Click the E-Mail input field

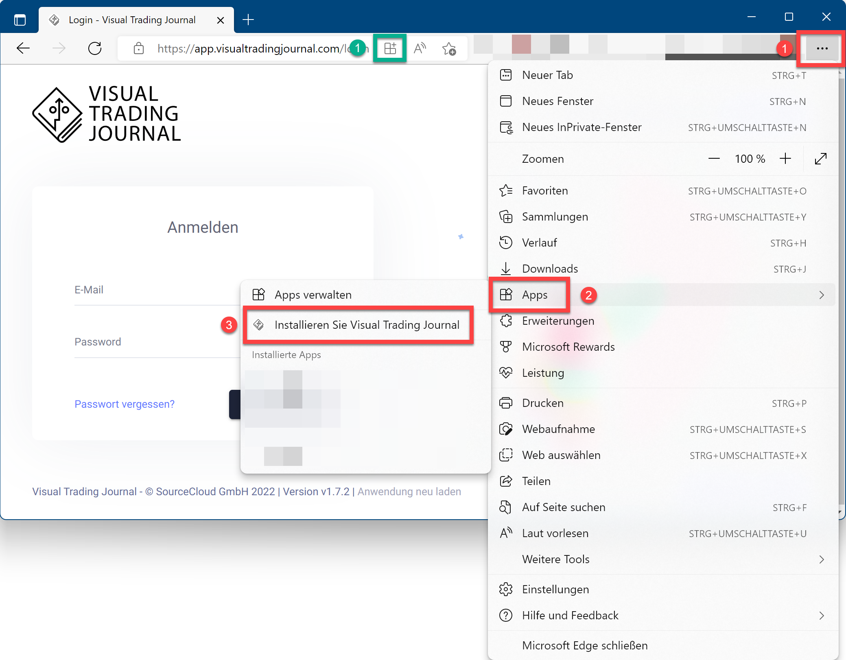tap(157, 290)
